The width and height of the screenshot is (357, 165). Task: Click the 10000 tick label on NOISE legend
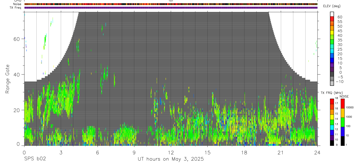coord(350,107)
